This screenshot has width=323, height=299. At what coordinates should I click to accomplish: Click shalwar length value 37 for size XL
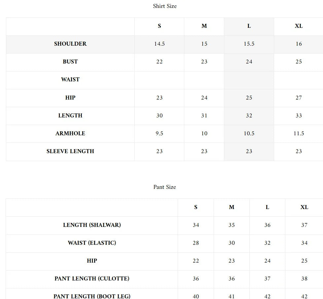pyautogui.click(x=304, y=225)
